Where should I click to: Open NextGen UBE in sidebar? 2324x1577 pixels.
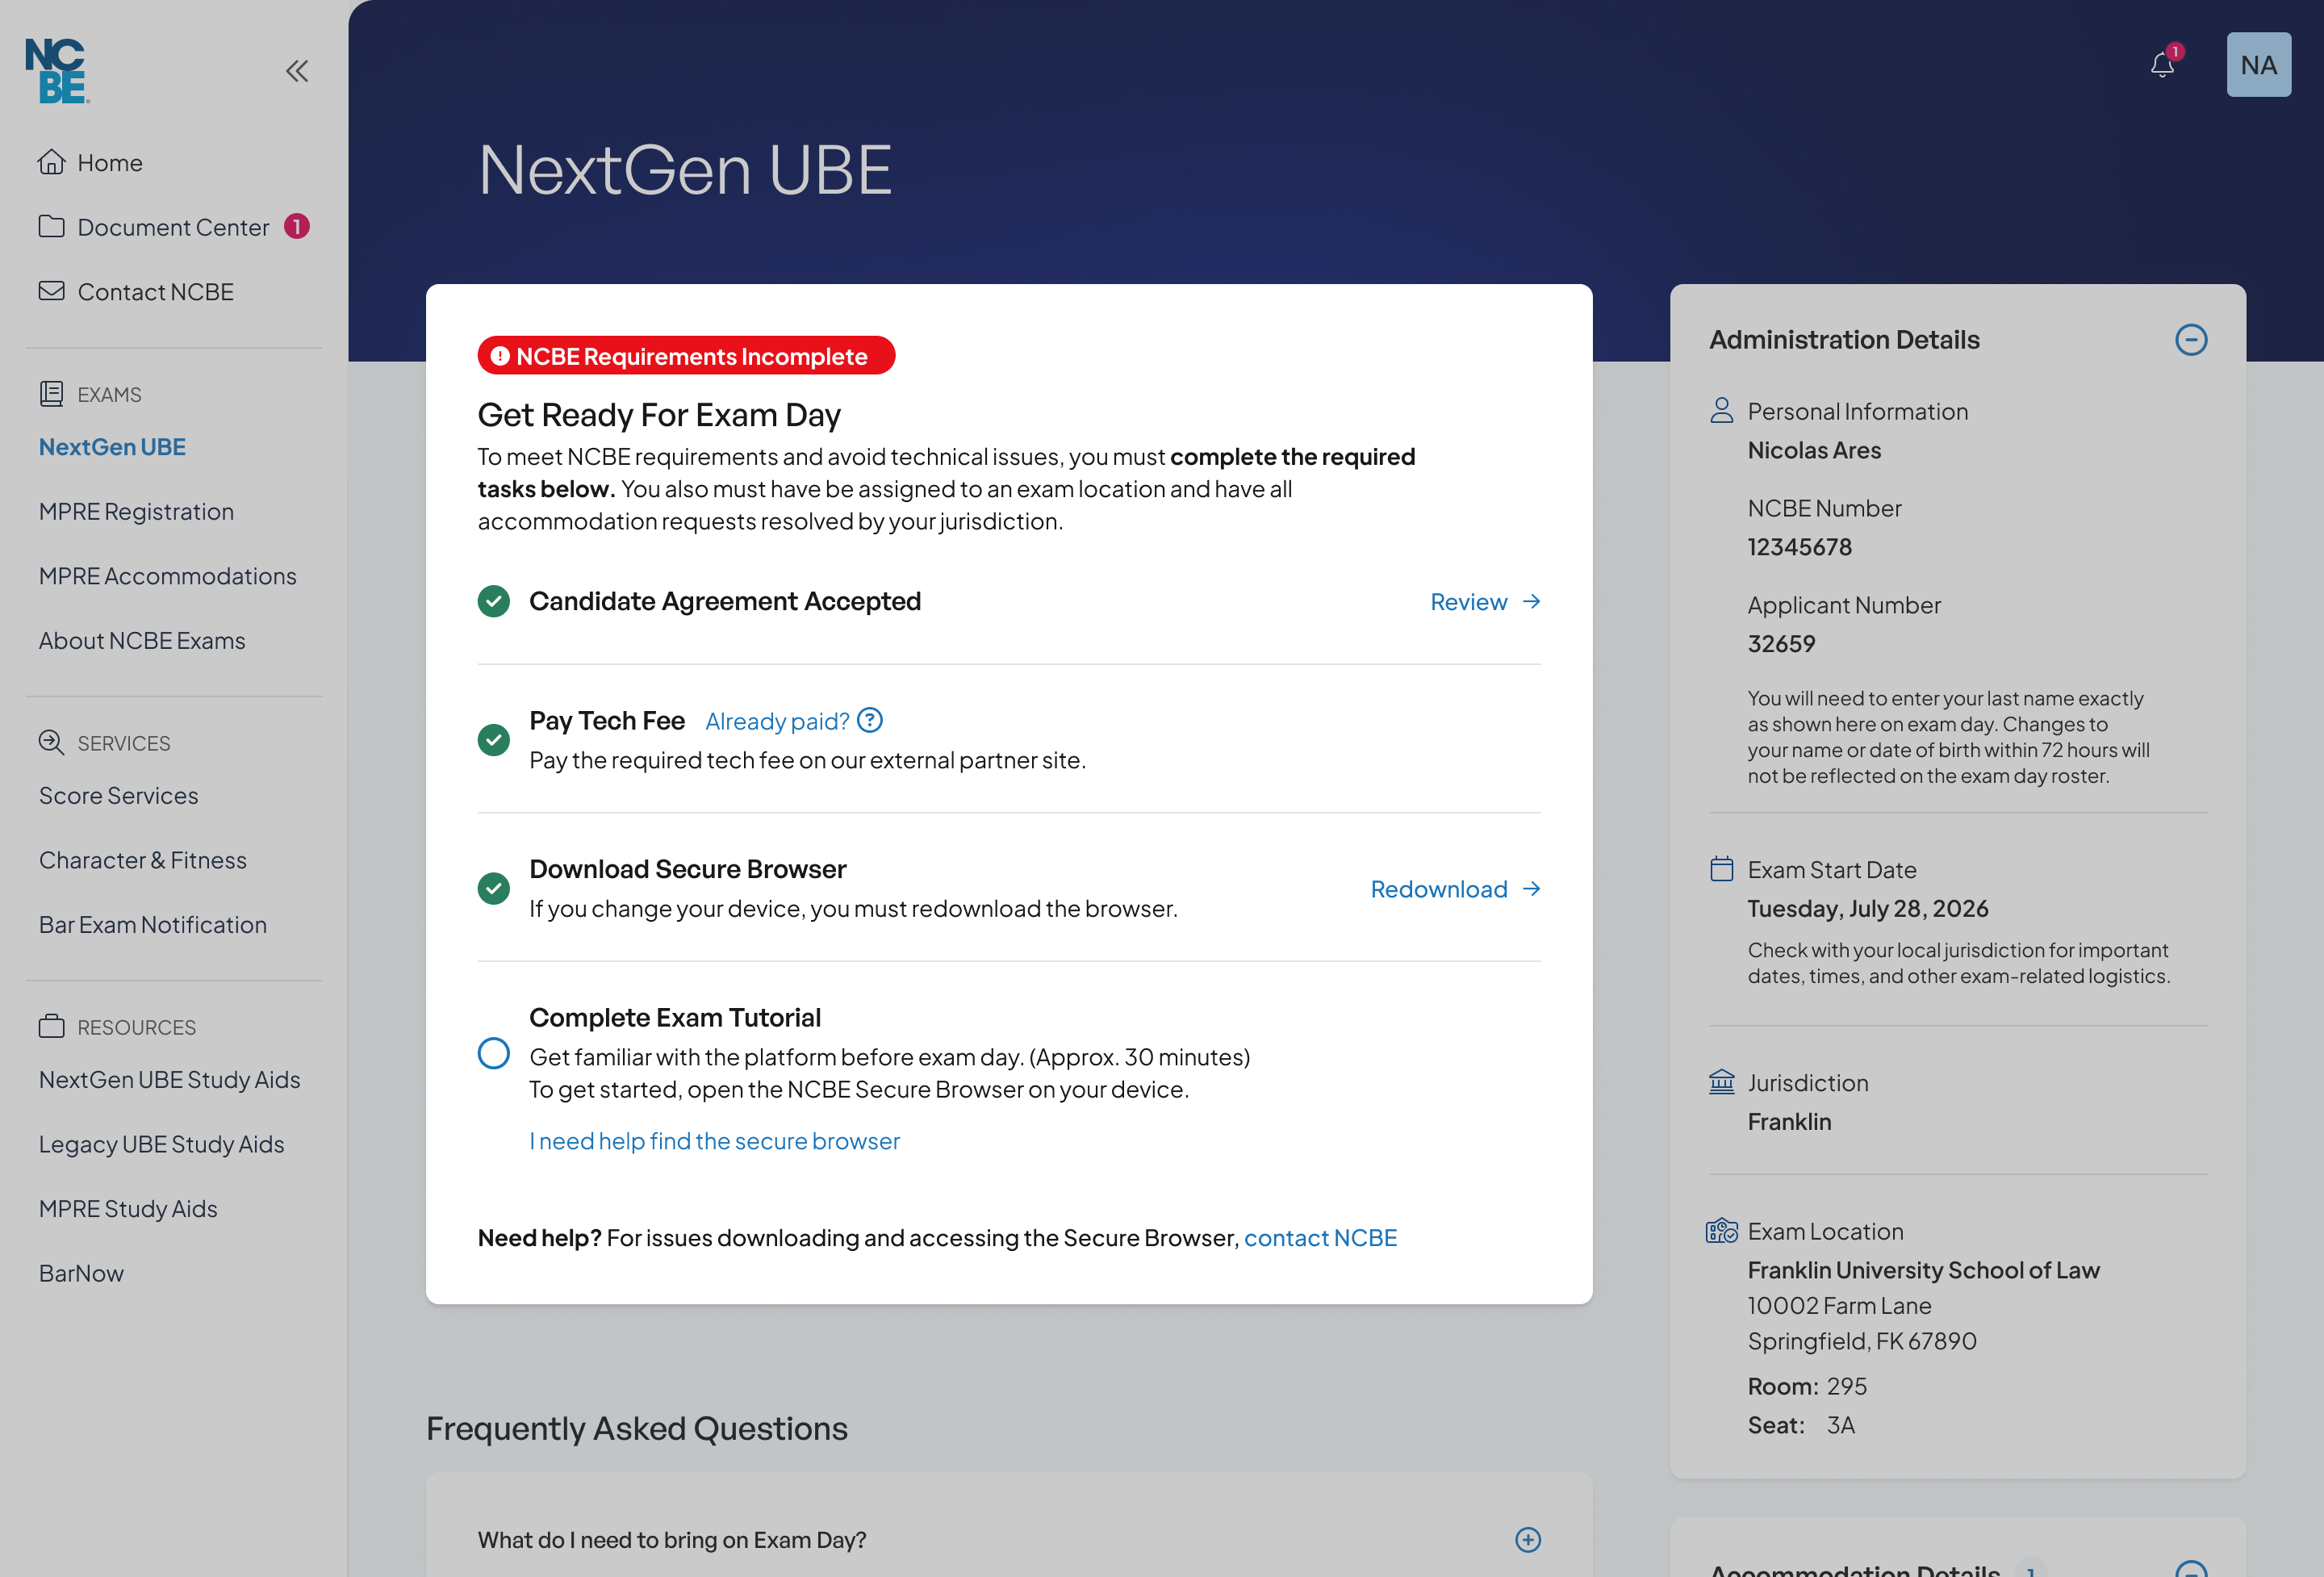(112, 447)
